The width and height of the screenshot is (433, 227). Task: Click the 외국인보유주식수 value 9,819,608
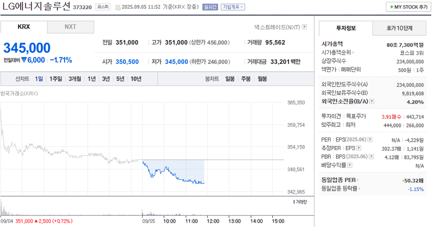click(x=412, y=94)
